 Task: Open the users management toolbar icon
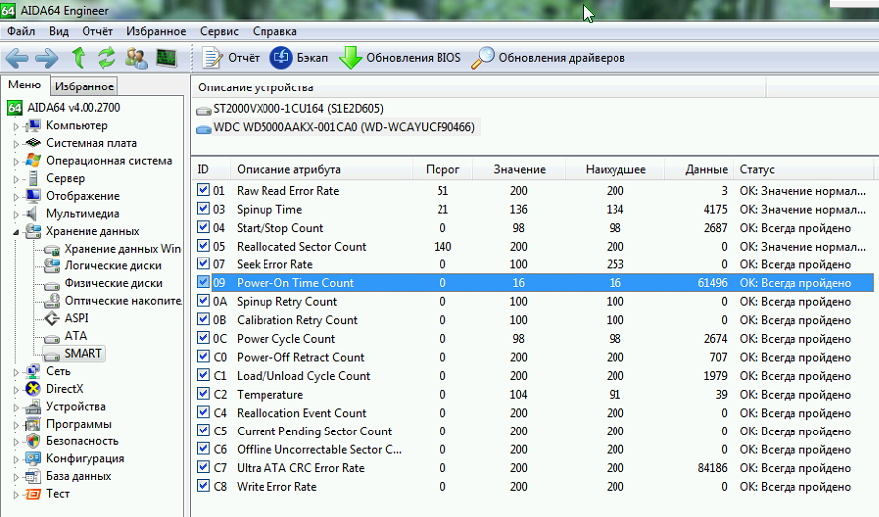pyautogui.click(x=136, y=58)
